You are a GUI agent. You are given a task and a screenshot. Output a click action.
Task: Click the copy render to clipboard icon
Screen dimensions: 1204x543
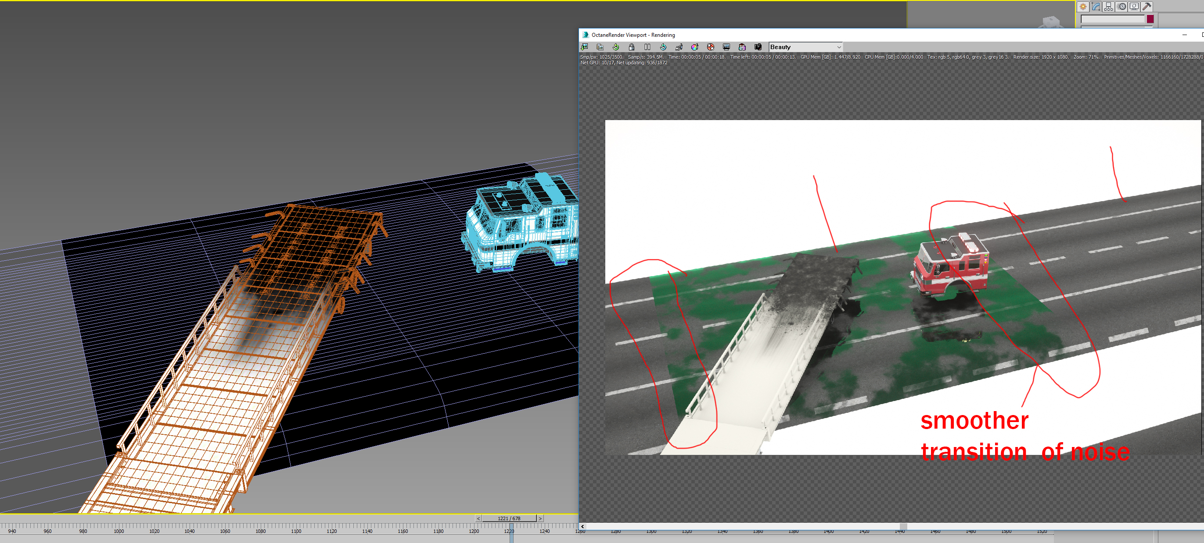(x=600, y=47)
